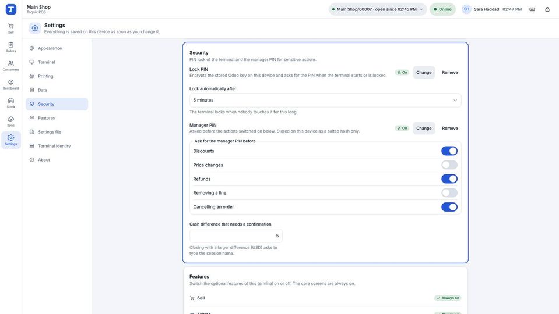559x314 pixels.
Task: Toggle manager PIN for Cancelling an order
Action: (449, 206)
